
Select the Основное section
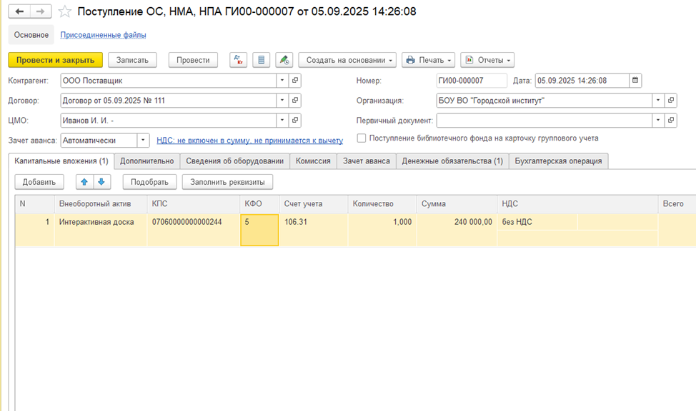tap(31, 34)
